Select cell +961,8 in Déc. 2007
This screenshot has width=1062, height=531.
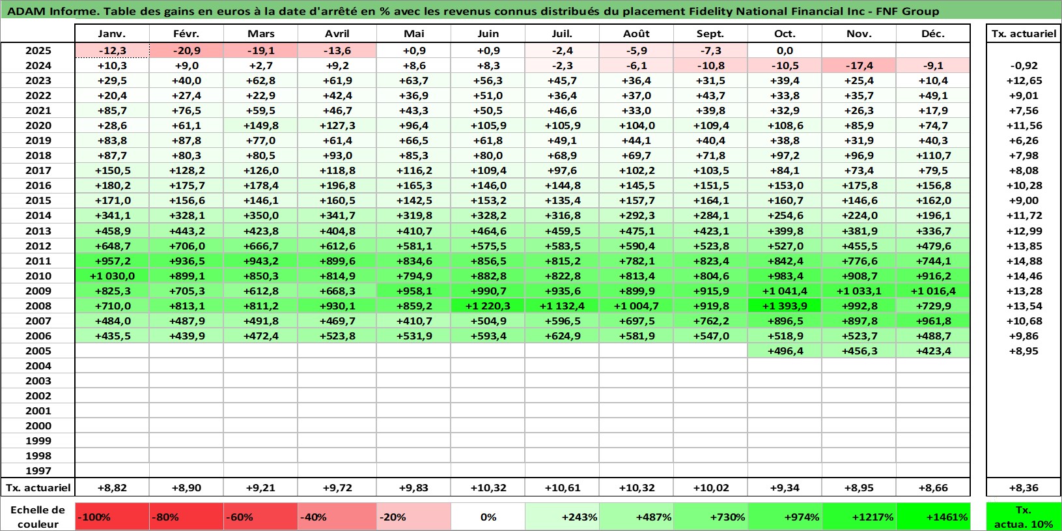(x=933, y=321)
